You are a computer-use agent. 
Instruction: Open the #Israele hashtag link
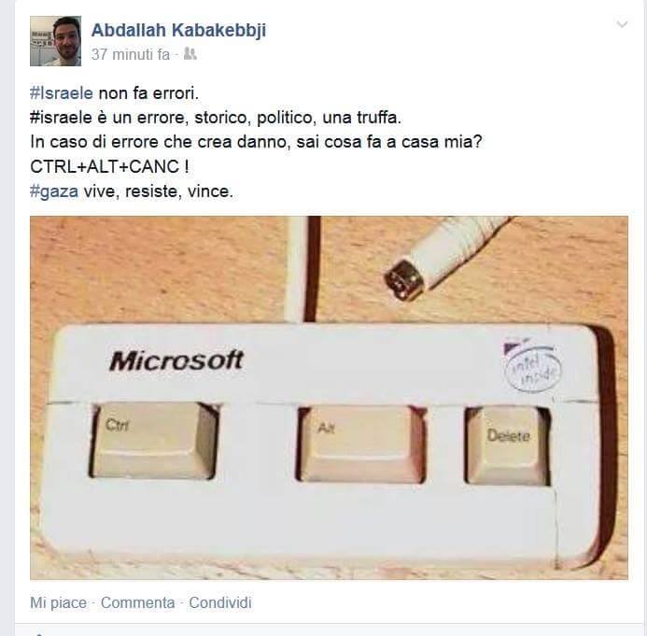[62, 93]
